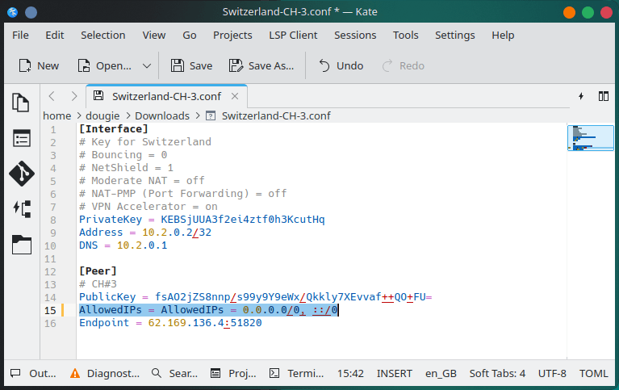Click the Endpoint value 62.169.136.4
Screen dimensions: 619x390
coord(186,323)
